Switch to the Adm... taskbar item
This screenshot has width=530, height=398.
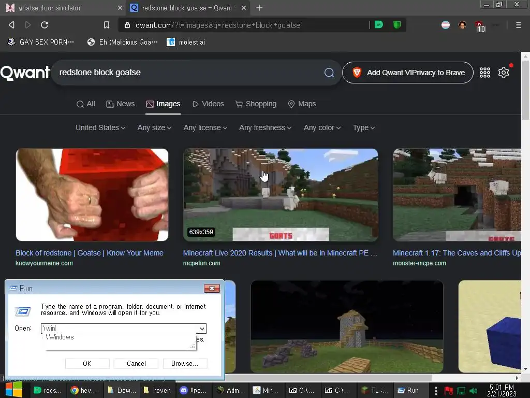[230, 390]
